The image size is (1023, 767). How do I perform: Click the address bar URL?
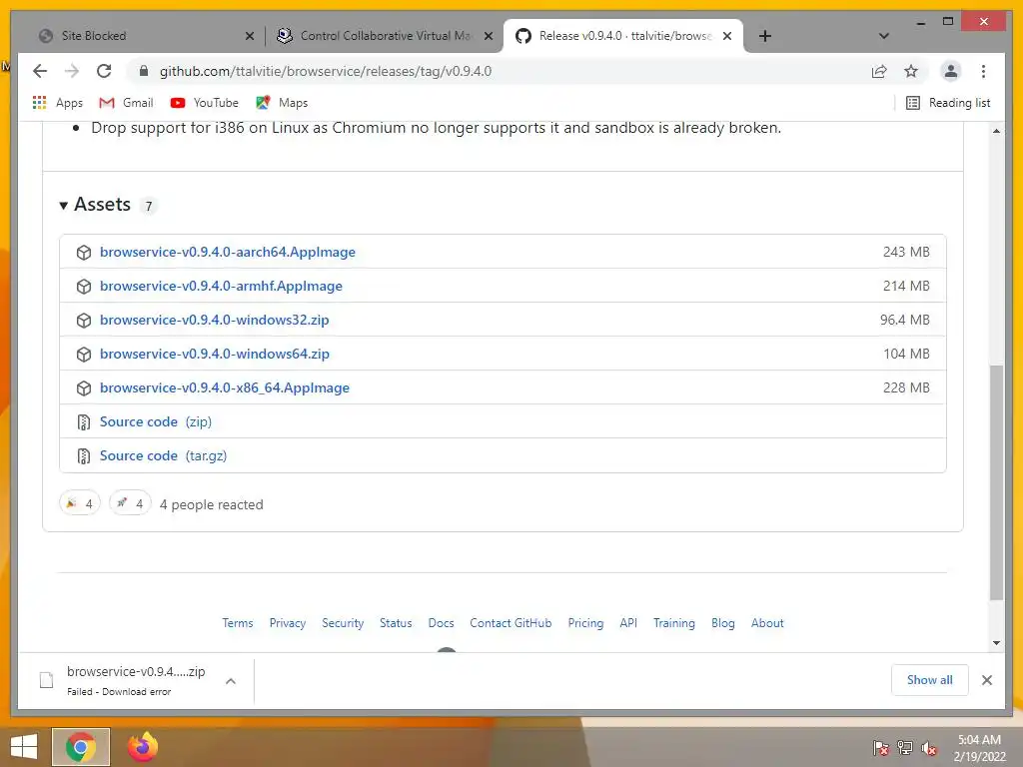pyautogui.click(x=326, y=71)
